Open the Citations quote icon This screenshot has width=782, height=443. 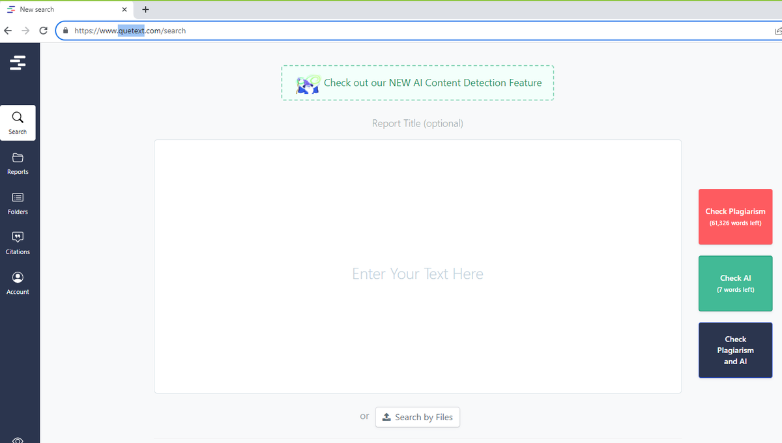click(18, 236)
